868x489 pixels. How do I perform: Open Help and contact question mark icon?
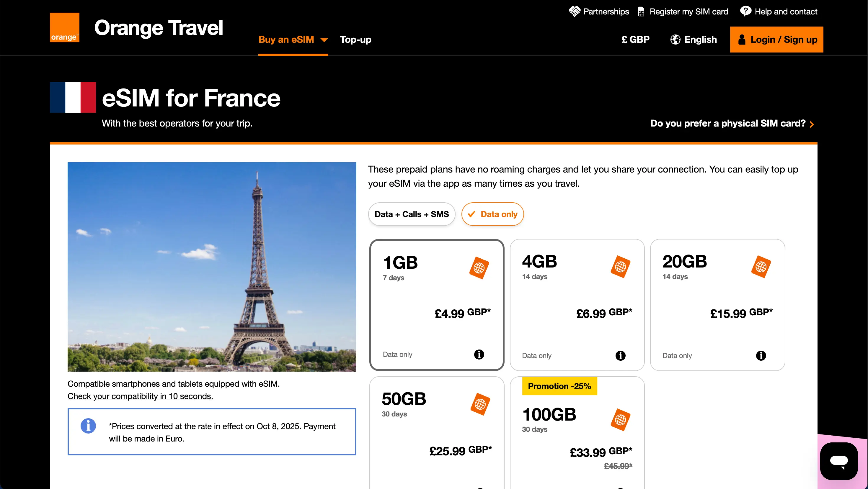[745, 11]
